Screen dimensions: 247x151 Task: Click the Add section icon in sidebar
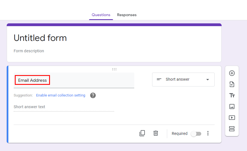[x=232, y=129]
